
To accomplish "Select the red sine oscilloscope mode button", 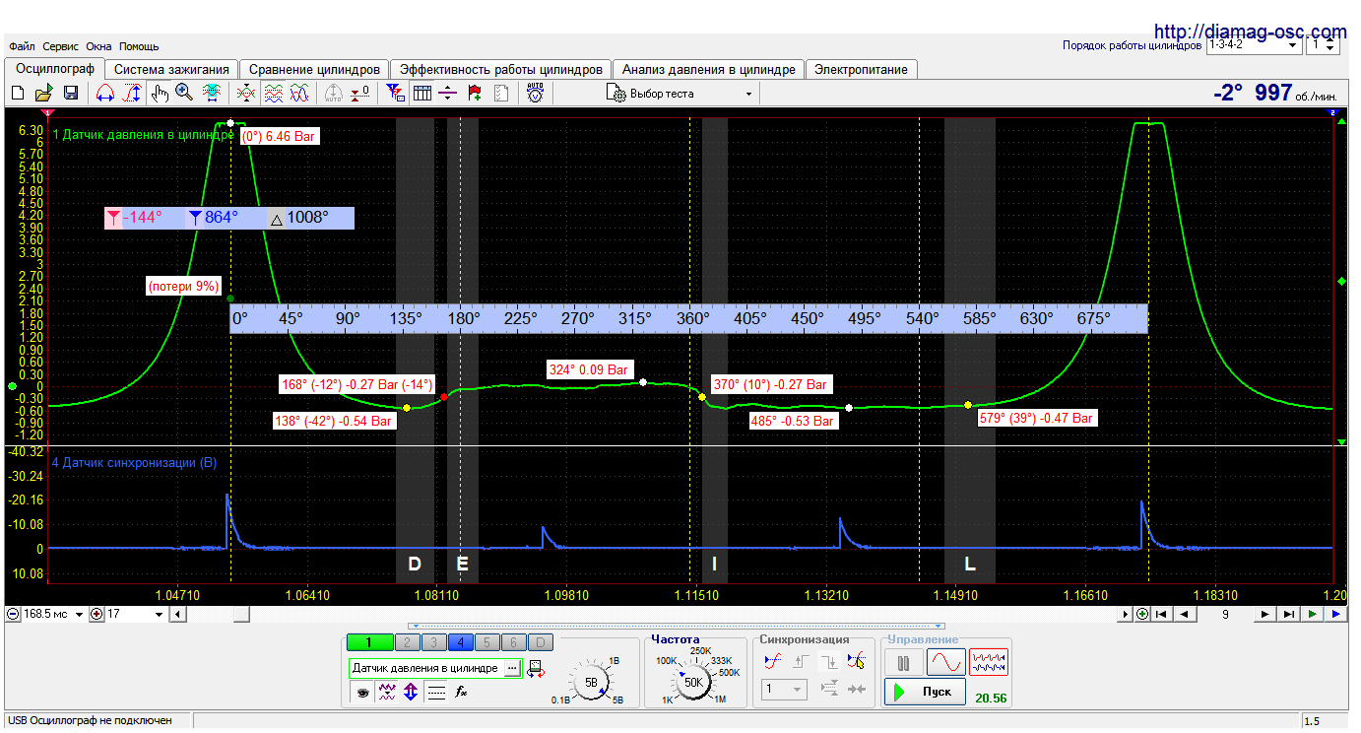I will pyautogui.click(x=946, y=662).
